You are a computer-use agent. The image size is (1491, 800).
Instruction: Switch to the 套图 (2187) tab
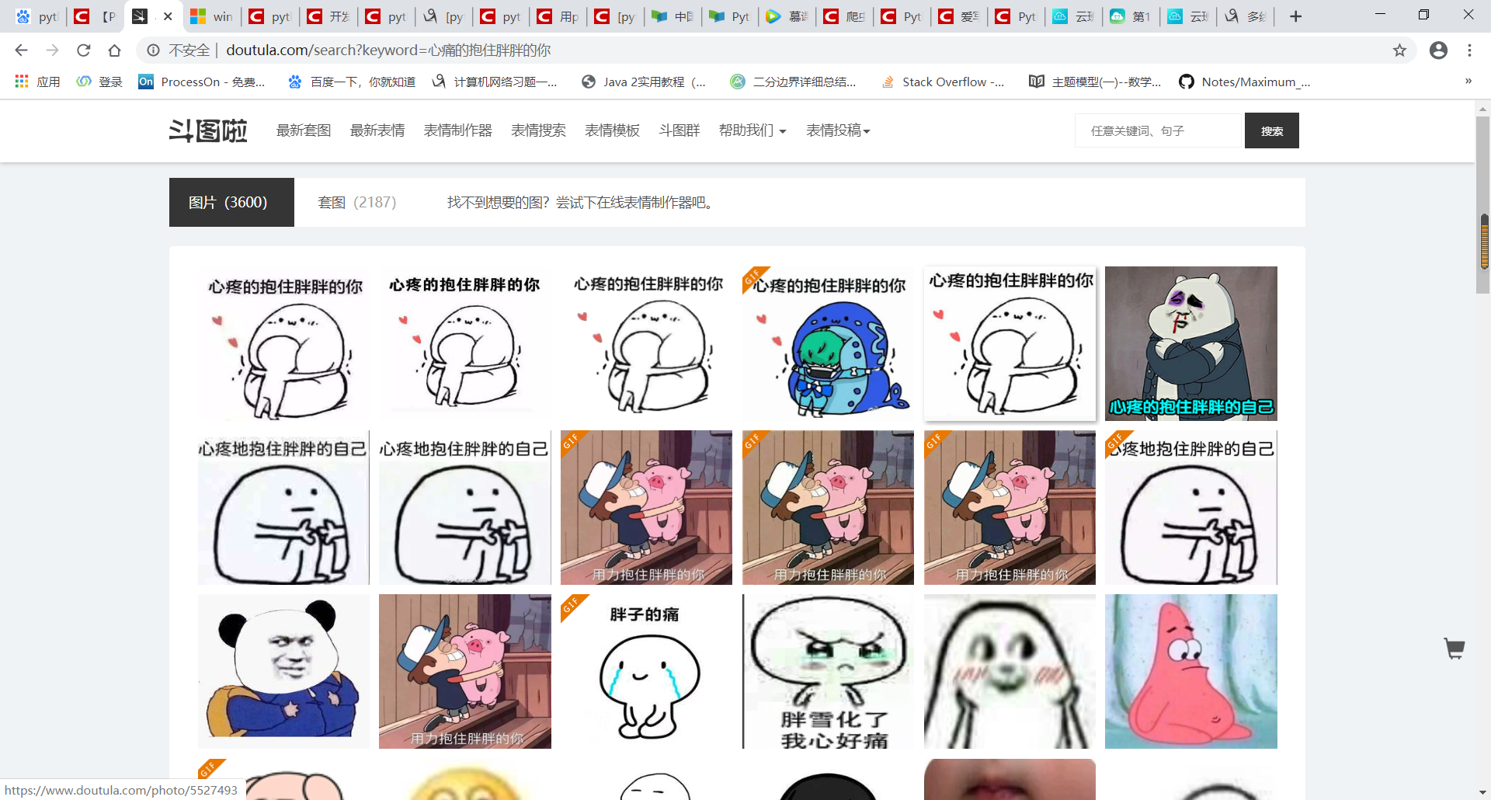pyautogui.click(x=356, y=202)
